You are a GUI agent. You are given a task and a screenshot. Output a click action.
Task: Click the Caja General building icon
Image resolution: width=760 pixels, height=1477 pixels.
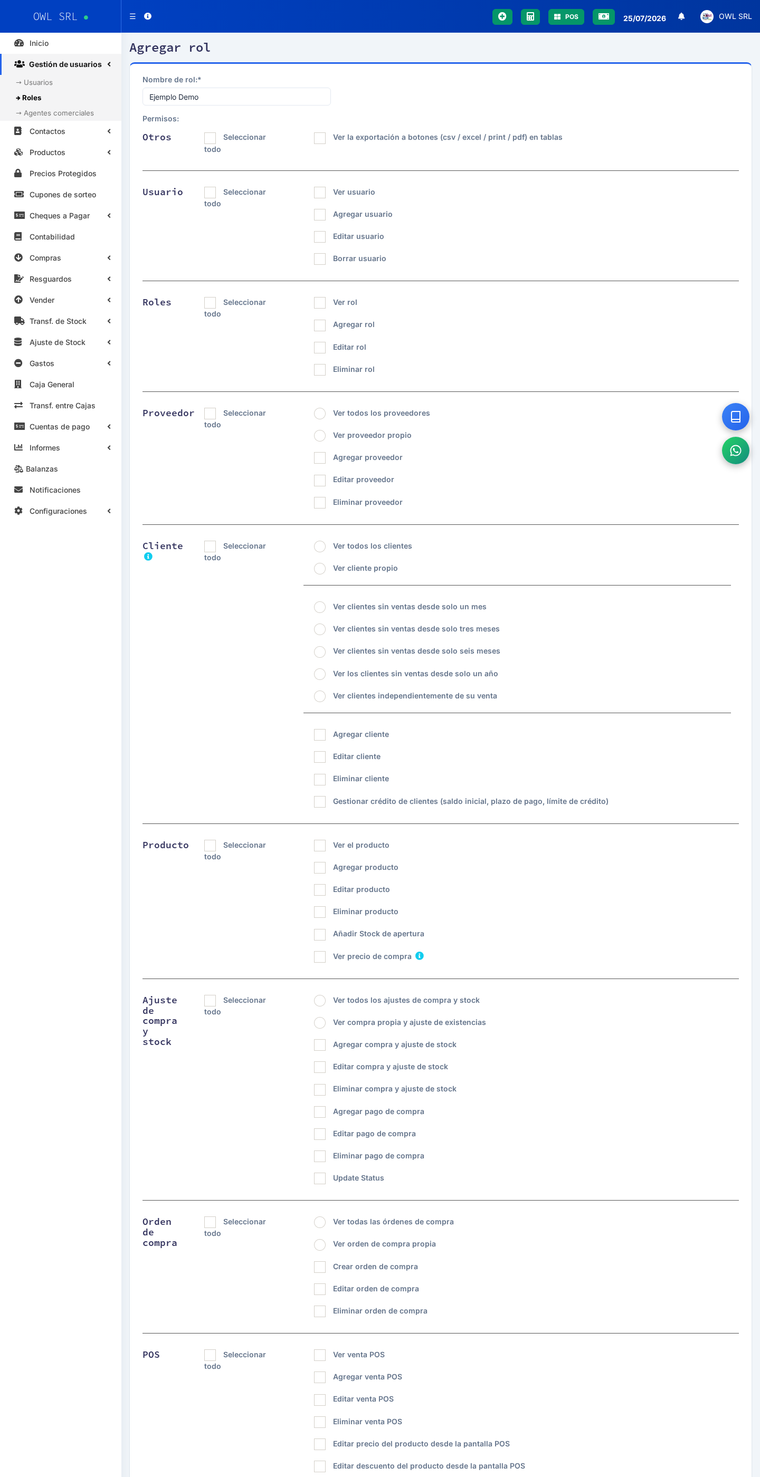click(x=18, y=384)
